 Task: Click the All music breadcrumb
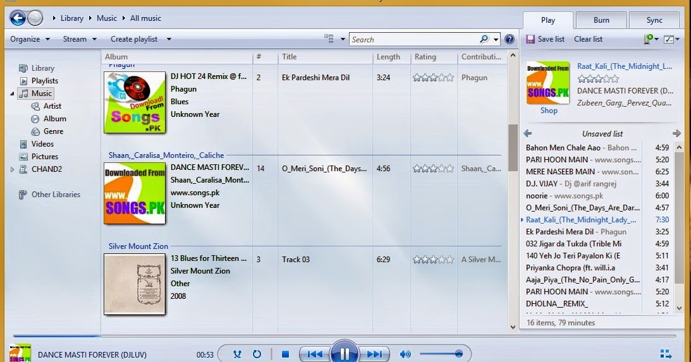[x=145, y=18]
